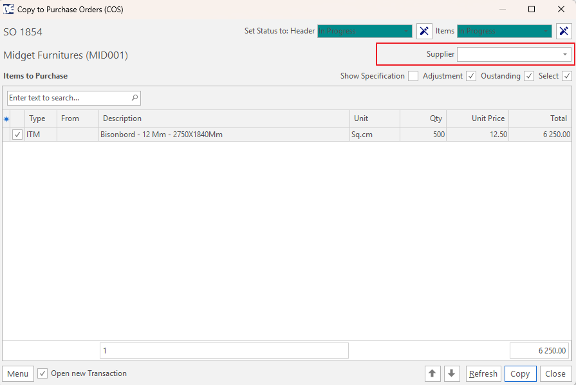The height and width of the screenshot is (385, 576).
Task: Minimize the Copy to Purchase Orders window
Action: pos(503,9)
